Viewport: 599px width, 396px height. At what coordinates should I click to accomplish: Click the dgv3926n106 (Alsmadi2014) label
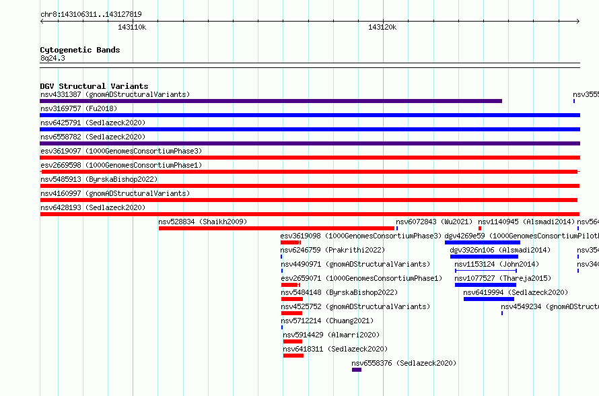(x=500, y=250)
